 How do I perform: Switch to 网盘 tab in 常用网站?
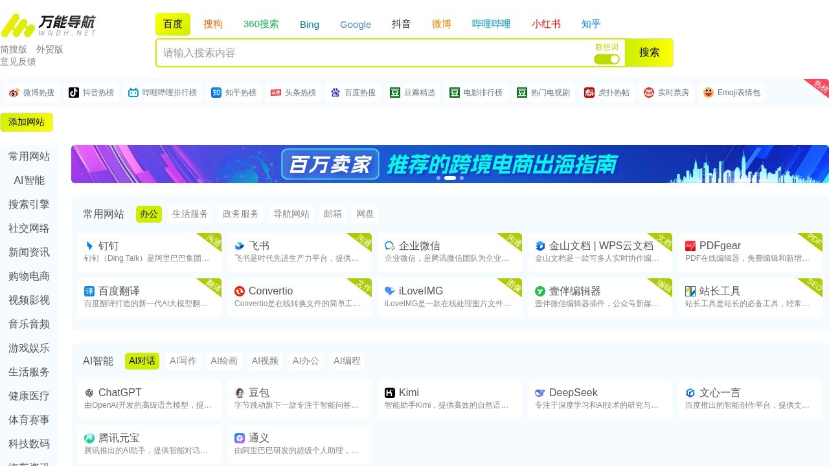coord(365,214)
